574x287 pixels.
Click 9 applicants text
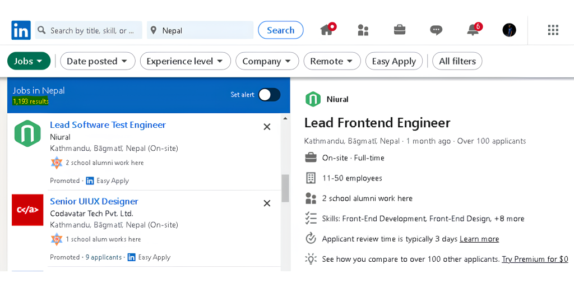(104, 257)
